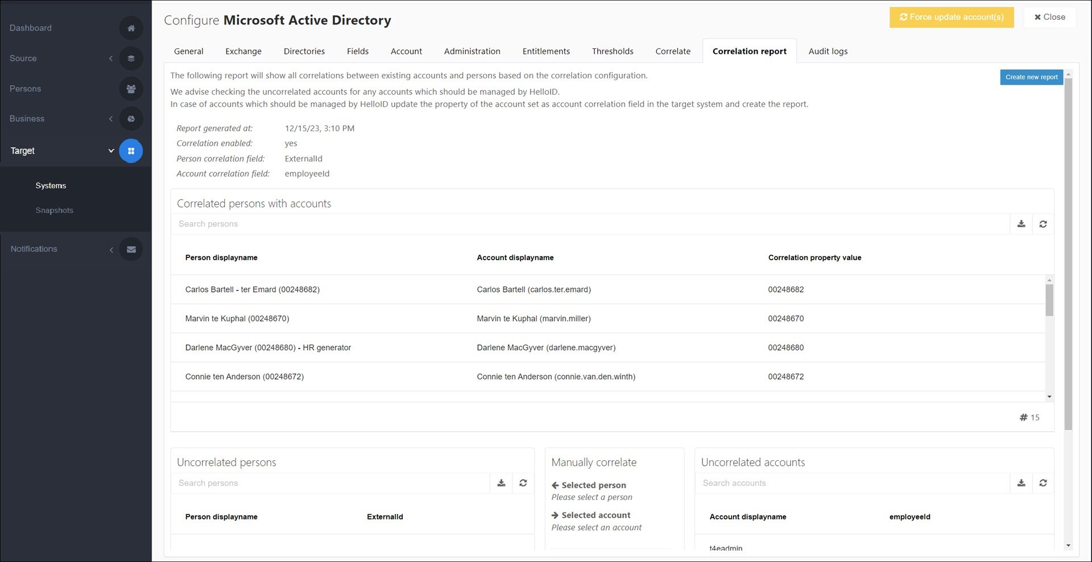1092x562 pixels.
Task: Refresh the uncorrelated persons table
Action: coord(523,483)
